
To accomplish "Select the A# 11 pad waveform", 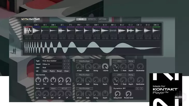I will pos(113,31).
